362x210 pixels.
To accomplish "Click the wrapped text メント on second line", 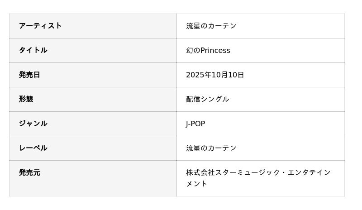I will click(x=197, y=183).
